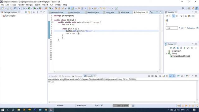Toggle Mark Occurrences in the toolbar
Image resolution: width=199 pixels, height=112 pixels.
click(72, 8)
